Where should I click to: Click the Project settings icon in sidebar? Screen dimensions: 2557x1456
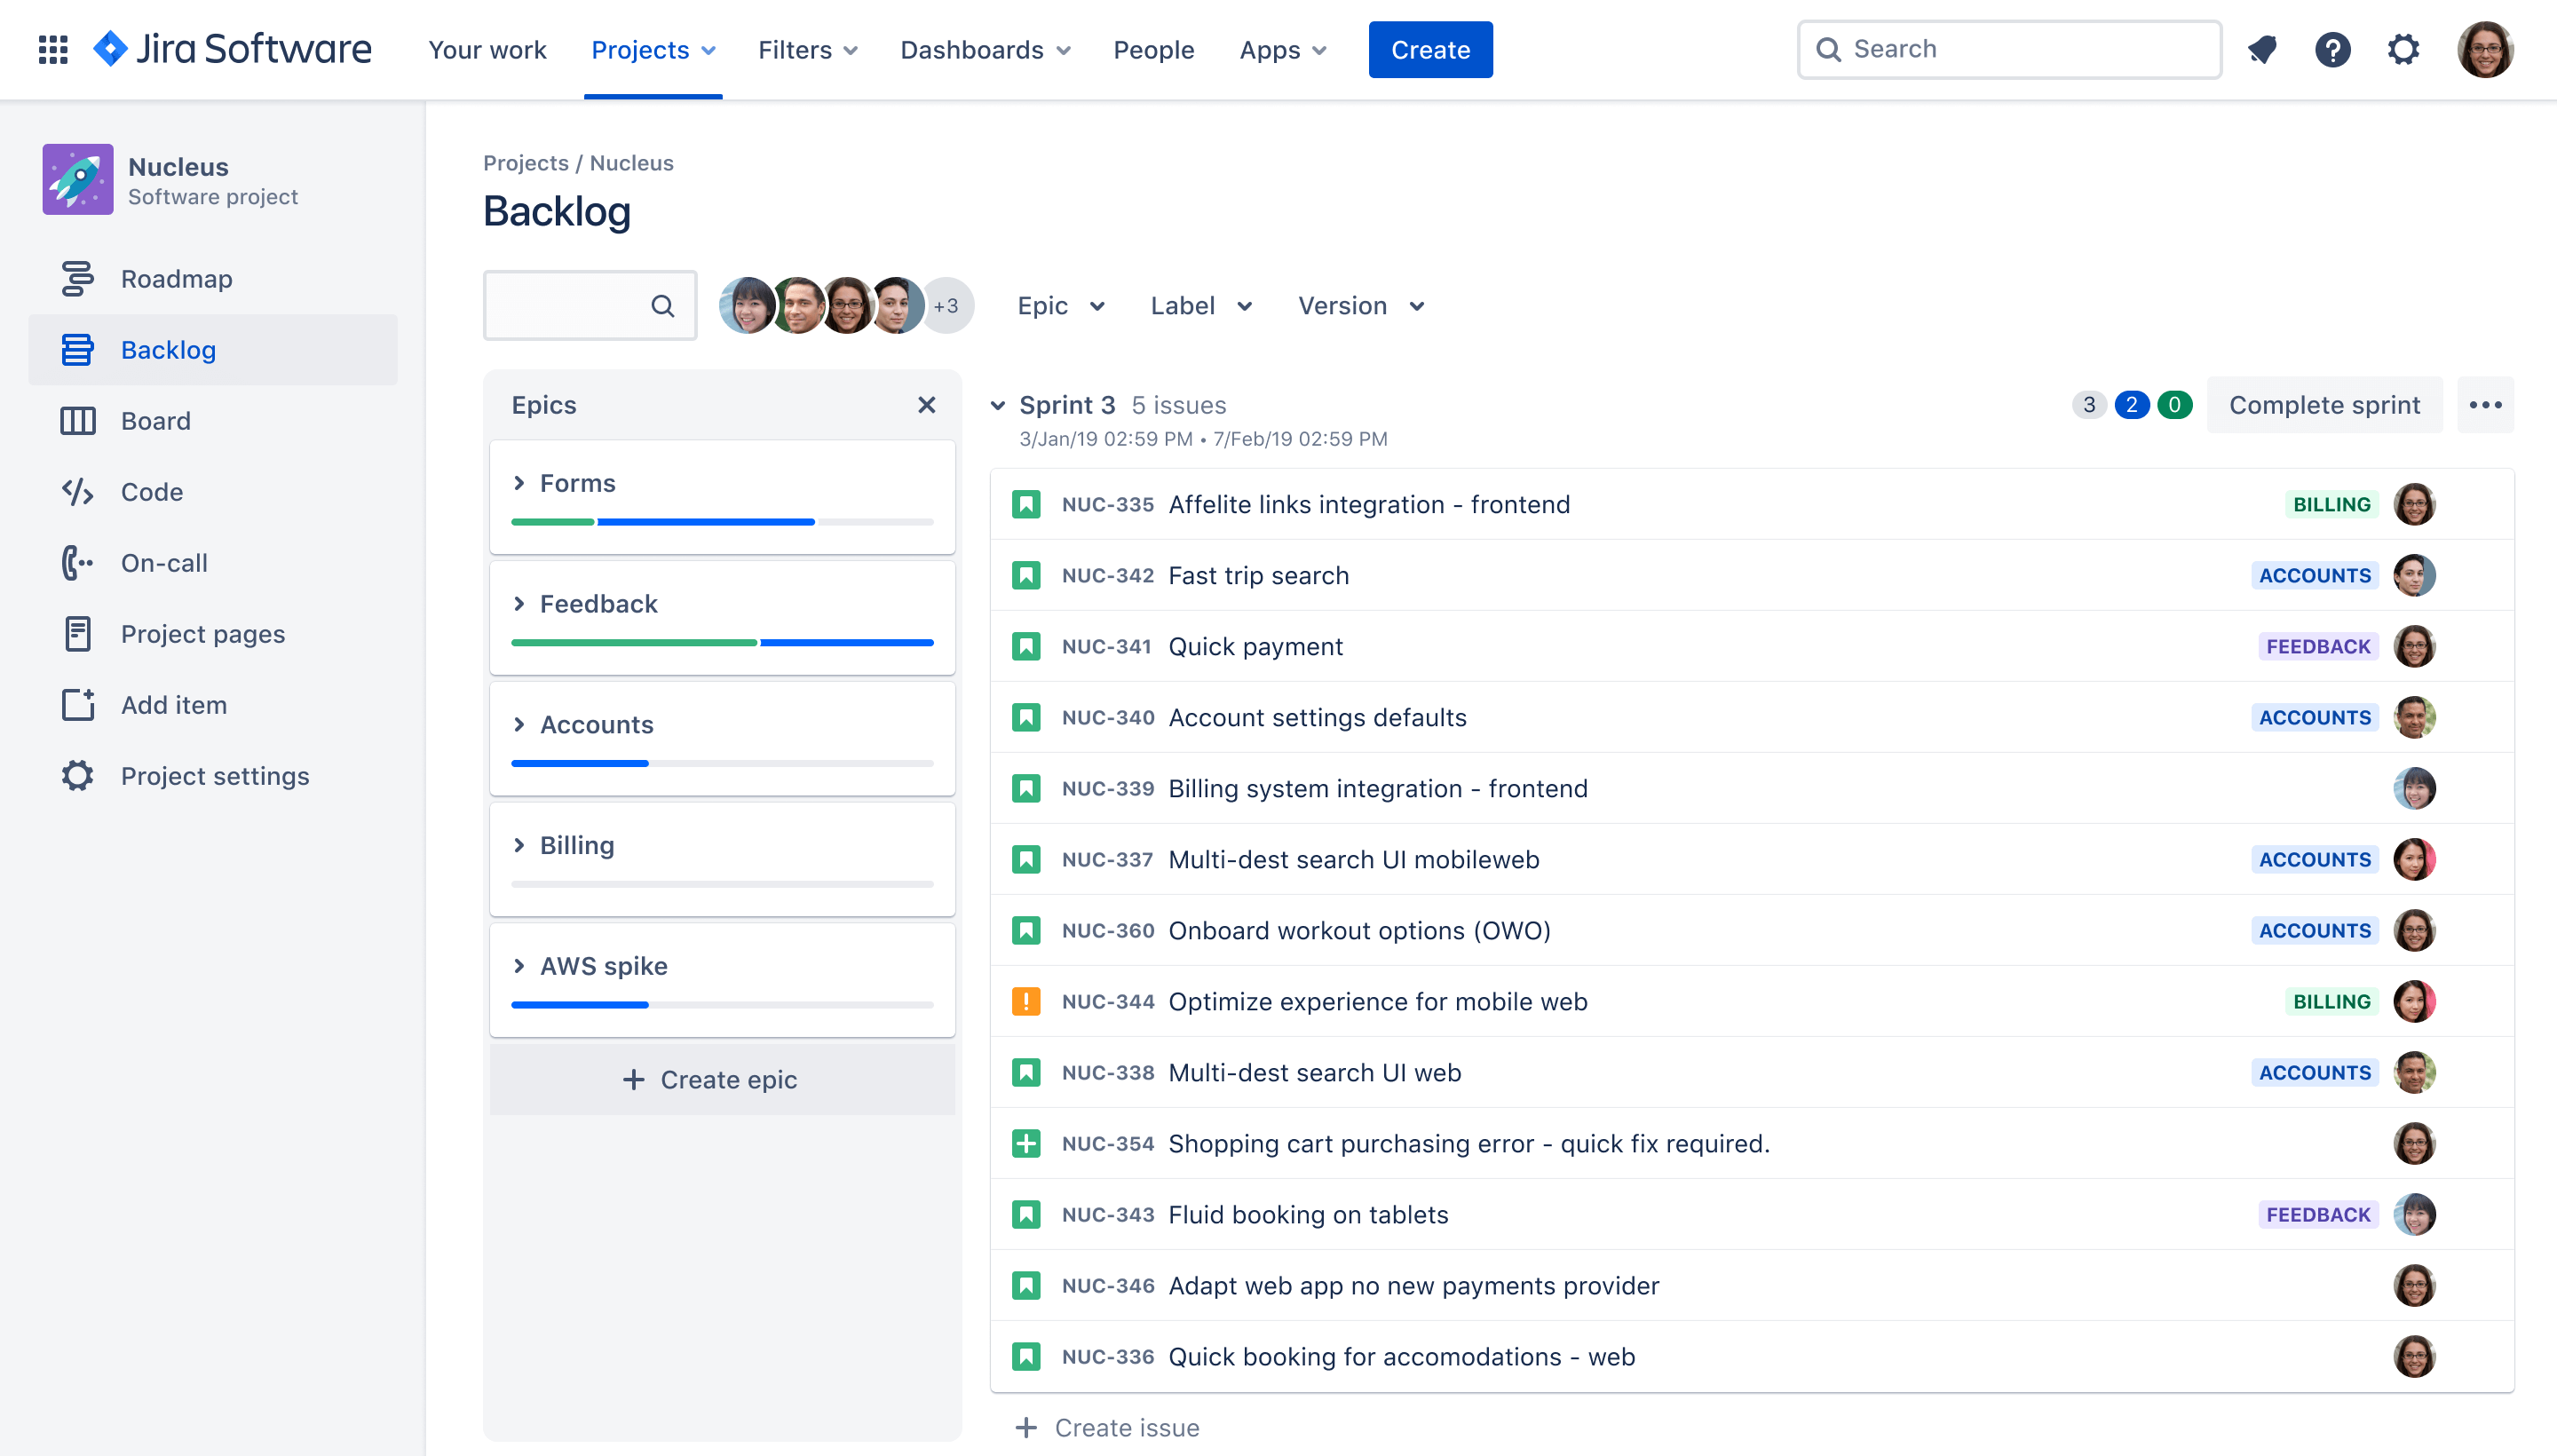(x=77, y=774)
